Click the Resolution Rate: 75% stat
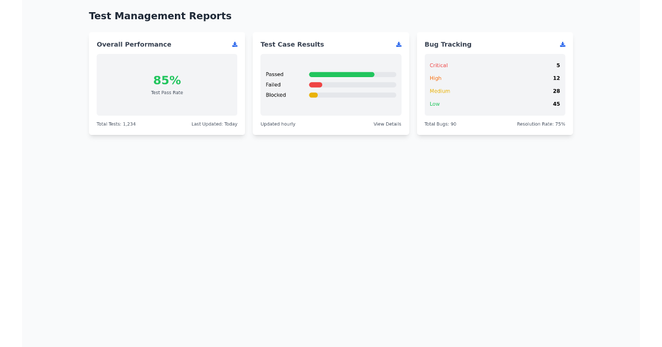 (x=541, y=124)
